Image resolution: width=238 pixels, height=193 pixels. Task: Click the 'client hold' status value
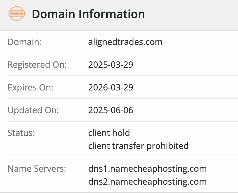pyautogui.click(x=109, y=133)
